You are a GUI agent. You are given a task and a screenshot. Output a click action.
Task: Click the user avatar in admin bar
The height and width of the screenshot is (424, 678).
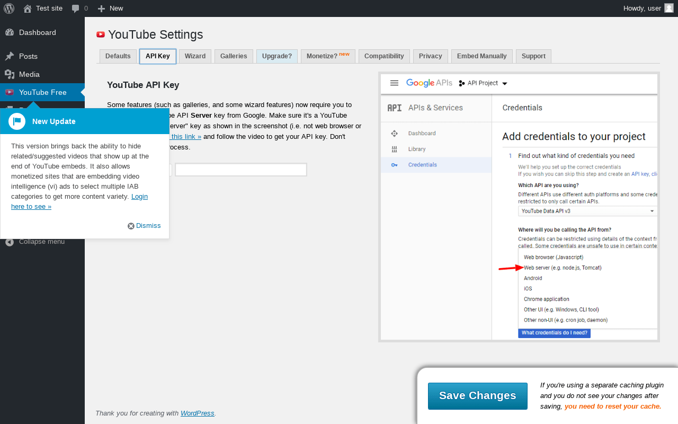pyautogui.click(x=669, y=8)
